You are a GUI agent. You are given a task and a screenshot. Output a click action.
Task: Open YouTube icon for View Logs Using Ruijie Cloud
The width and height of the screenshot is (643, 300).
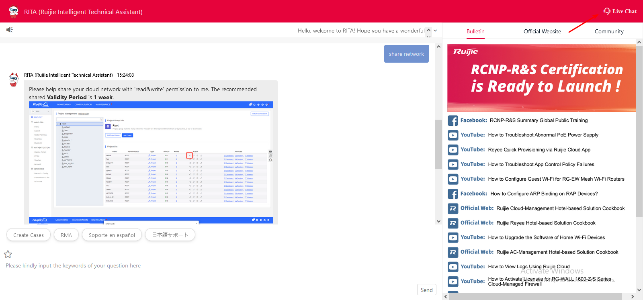point(453,267)
